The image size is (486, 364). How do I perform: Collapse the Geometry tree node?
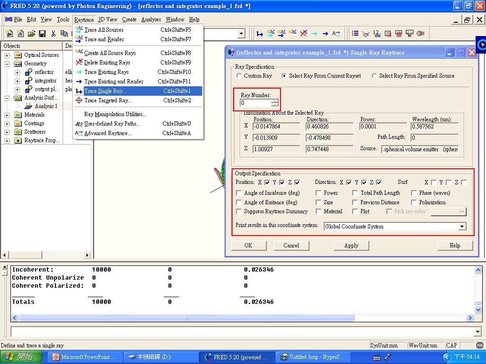click(x=7, y=64)
